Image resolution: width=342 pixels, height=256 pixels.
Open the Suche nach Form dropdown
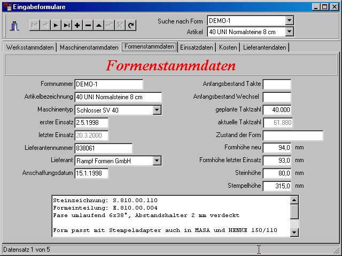coord(289,20)
